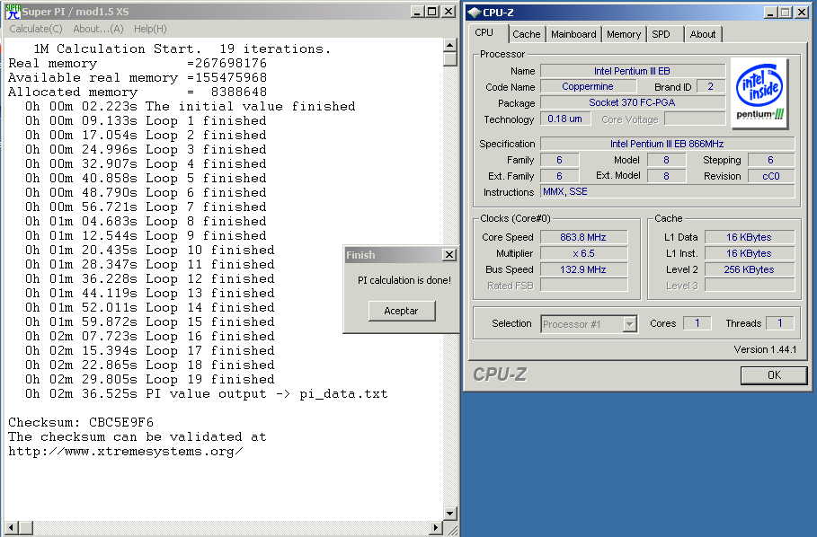Open the About...(A) menu in Super PI
The width and height of the screenshot is (817, 537).
98,29
